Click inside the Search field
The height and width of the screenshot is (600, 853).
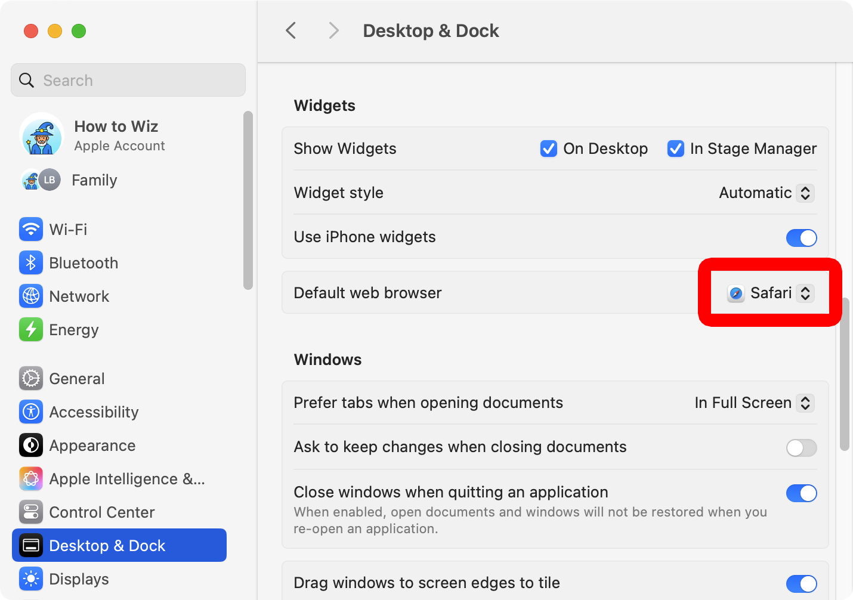(127, 80)
